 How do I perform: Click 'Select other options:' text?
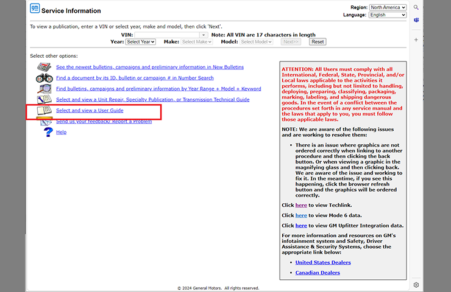54,56
